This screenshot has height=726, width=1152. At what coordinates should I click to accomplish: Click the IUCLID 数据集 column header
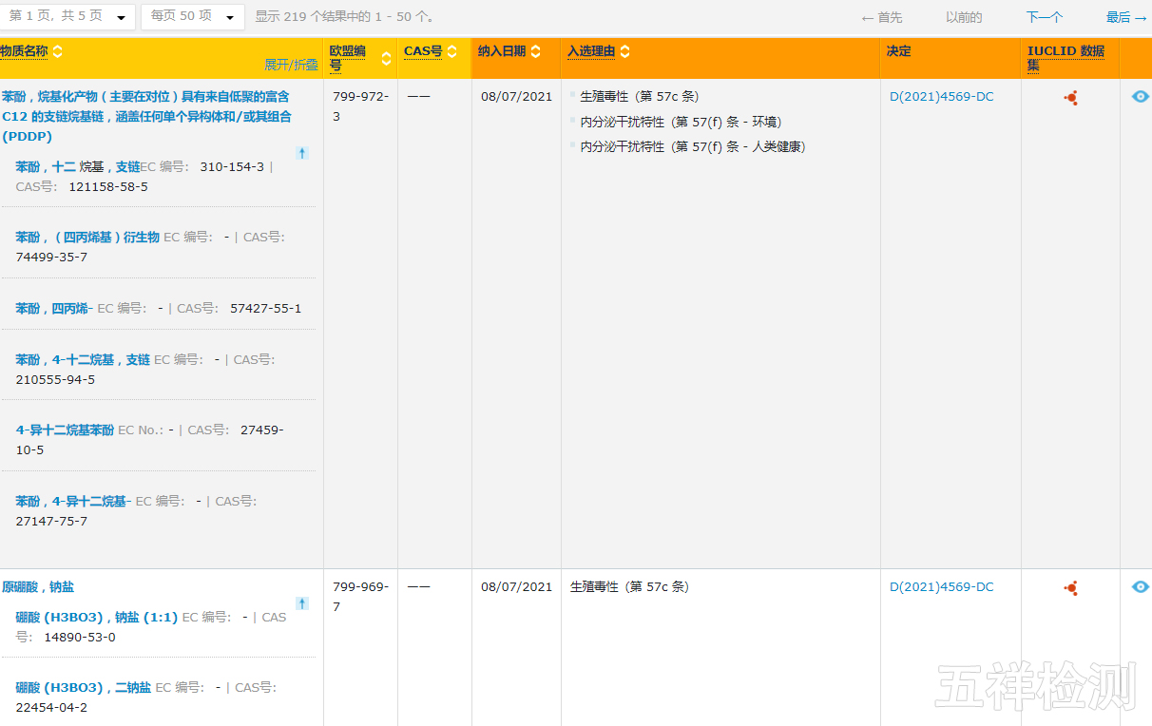[x=1066, y=58]
